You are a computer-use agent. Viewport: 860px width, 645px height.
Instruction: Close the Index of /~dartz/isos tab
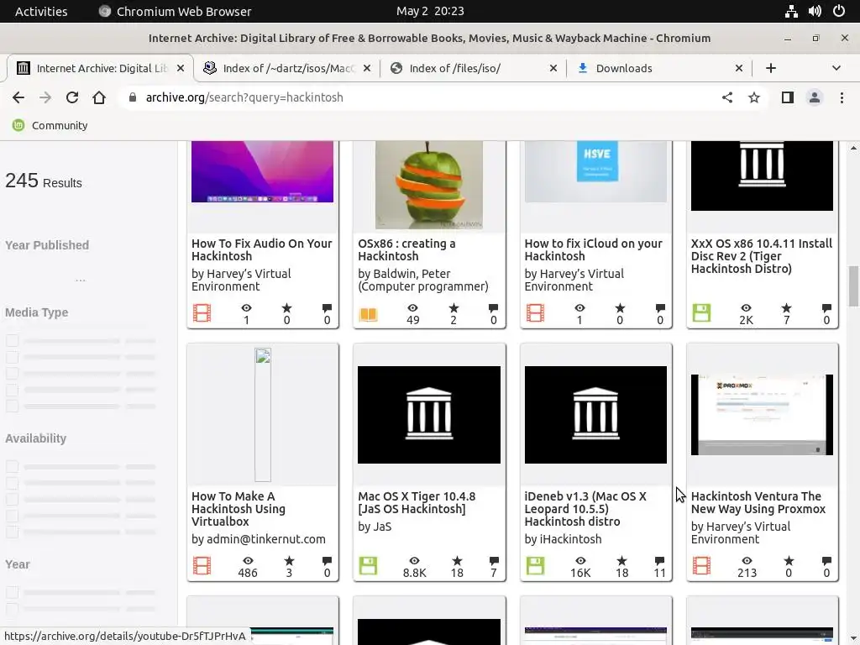[367, 68]
